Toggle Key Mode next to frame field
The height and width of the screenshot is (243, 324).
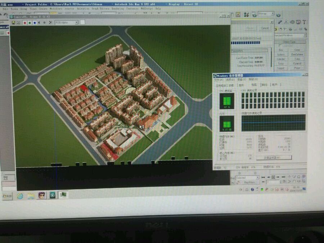click(263, 182)
